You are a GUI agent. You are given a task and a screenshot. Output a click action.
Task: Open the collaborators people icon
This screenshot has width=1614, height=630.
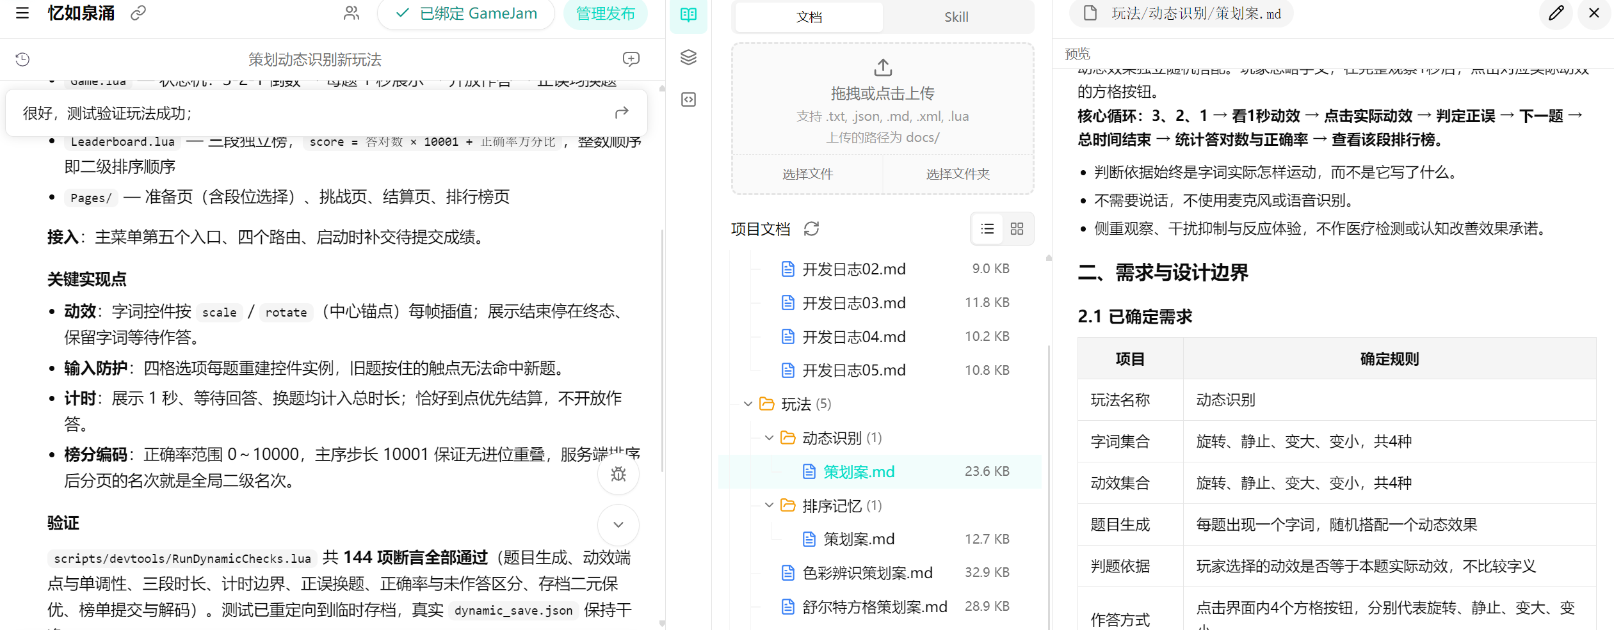[x=351, y=13]
